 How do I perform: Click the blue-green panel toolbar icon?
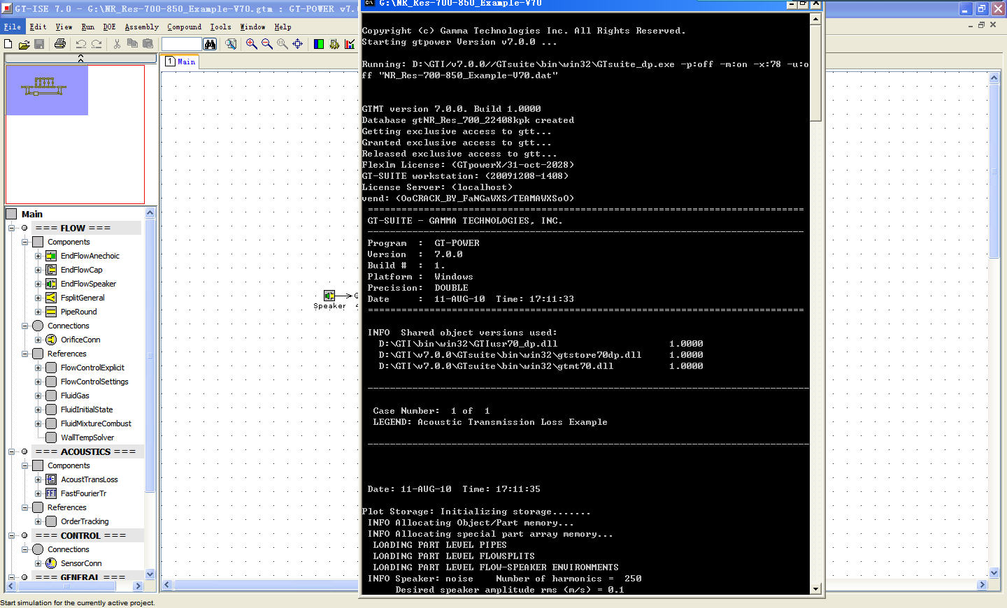tap(319, 44)
